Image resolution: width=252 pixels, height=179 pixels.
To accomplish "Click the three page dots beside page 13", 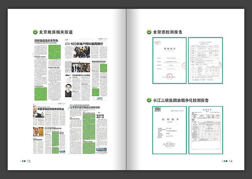I will [23, 161].
